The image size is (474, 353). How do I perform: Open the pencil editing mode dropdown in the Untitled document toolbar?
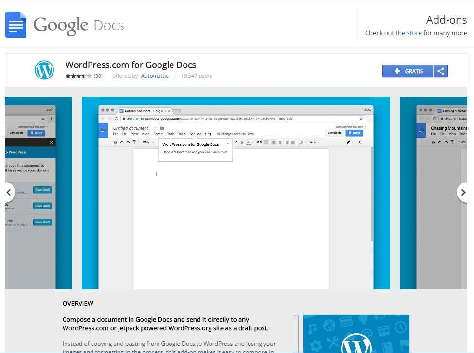(349, 142)
